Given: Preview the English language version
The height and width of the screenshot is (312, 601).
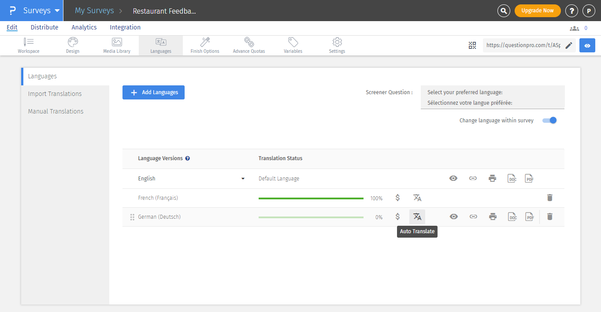Looking at the screenshot, I should 453,179.
